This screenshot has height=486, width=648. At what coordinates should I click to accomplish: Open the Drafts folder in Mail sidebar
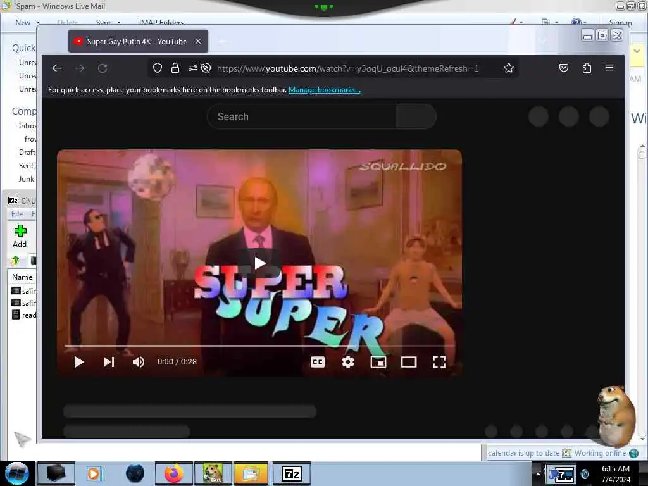[27, 152]
